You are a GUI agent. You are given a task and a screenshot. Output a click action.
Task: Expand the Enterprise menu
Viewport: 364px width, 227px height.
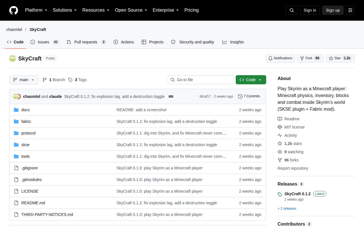pyautogui.click(x=166, y=10)
